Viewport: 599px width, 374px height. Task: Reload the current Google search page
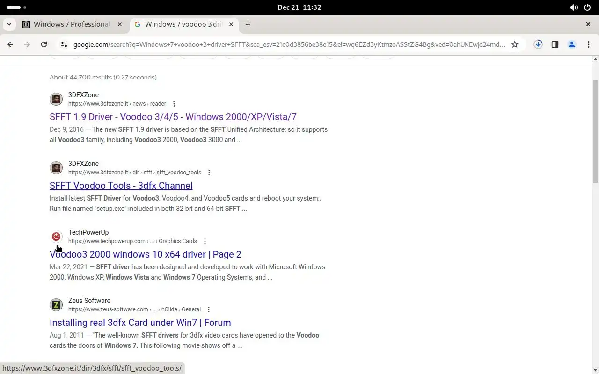point(44,44)
